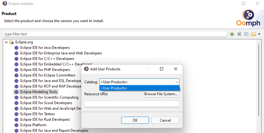Open the catalogs dropdown arrow beside folder icon
264x133 pixels.
(x=259, y=34)
